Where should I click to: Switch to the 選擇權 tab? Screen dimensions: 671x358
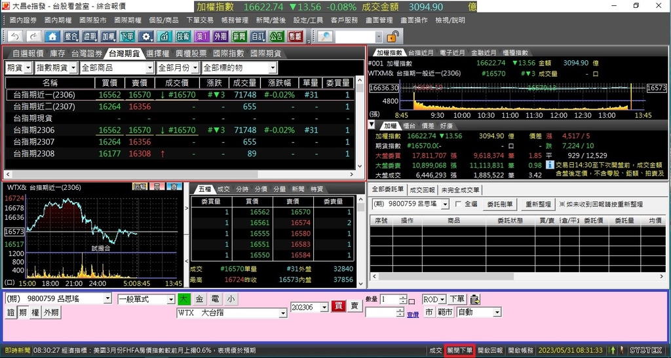[157, 54]
